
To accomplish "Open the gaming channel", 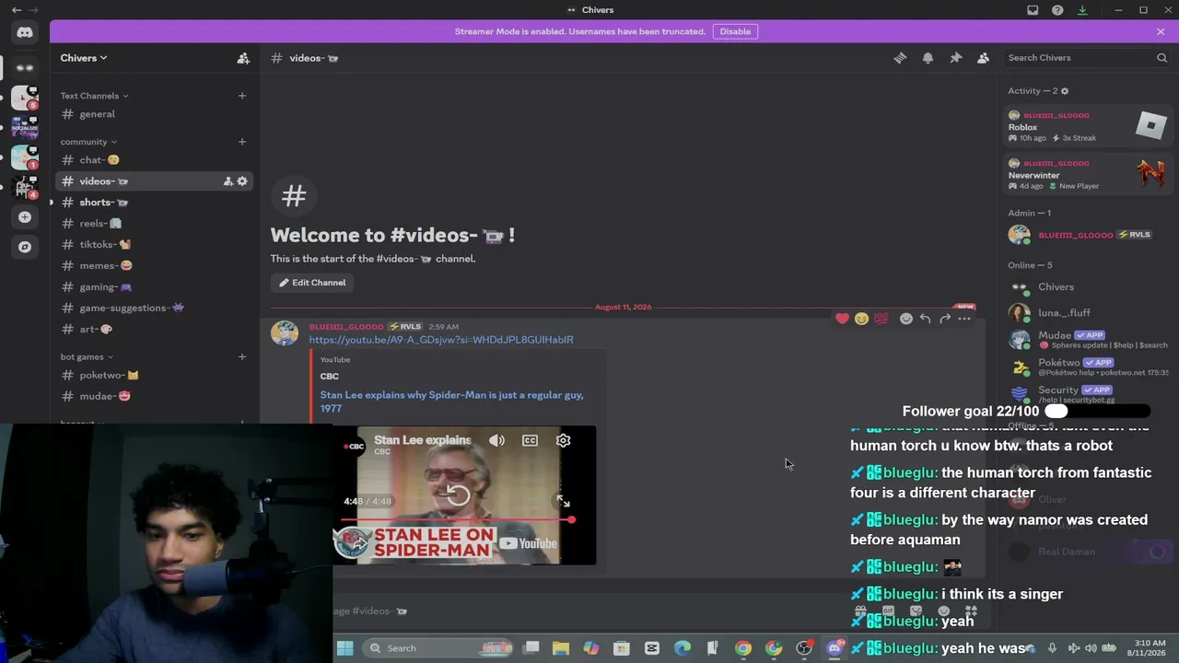I will [153, 287].
